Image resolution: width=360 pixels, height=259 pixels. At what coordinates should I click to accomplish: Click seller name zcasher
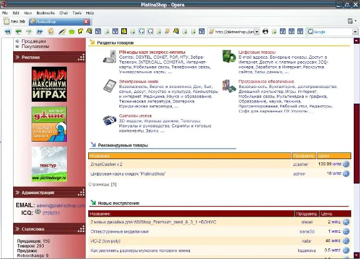301,164
